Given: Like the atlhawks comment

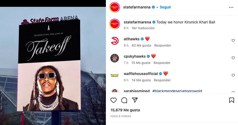Looking at the screenshot, I should click(233, 40).
